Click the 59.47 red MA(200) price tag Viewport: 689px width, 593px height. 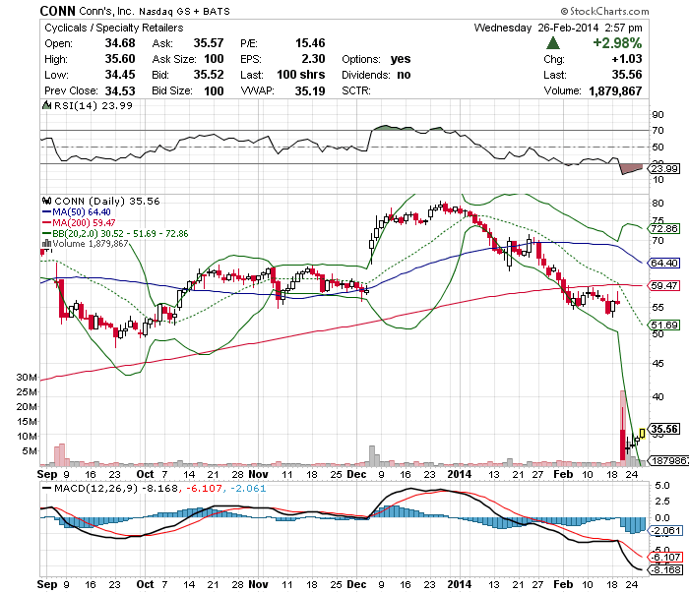[x=664, y=286]
